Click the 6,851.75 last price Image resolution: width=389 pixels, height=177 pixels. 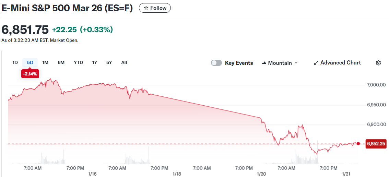(25, 30)
